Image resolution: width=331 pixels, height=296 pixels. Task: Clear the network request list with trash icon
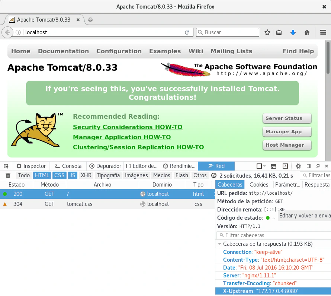tap(8, 175)
